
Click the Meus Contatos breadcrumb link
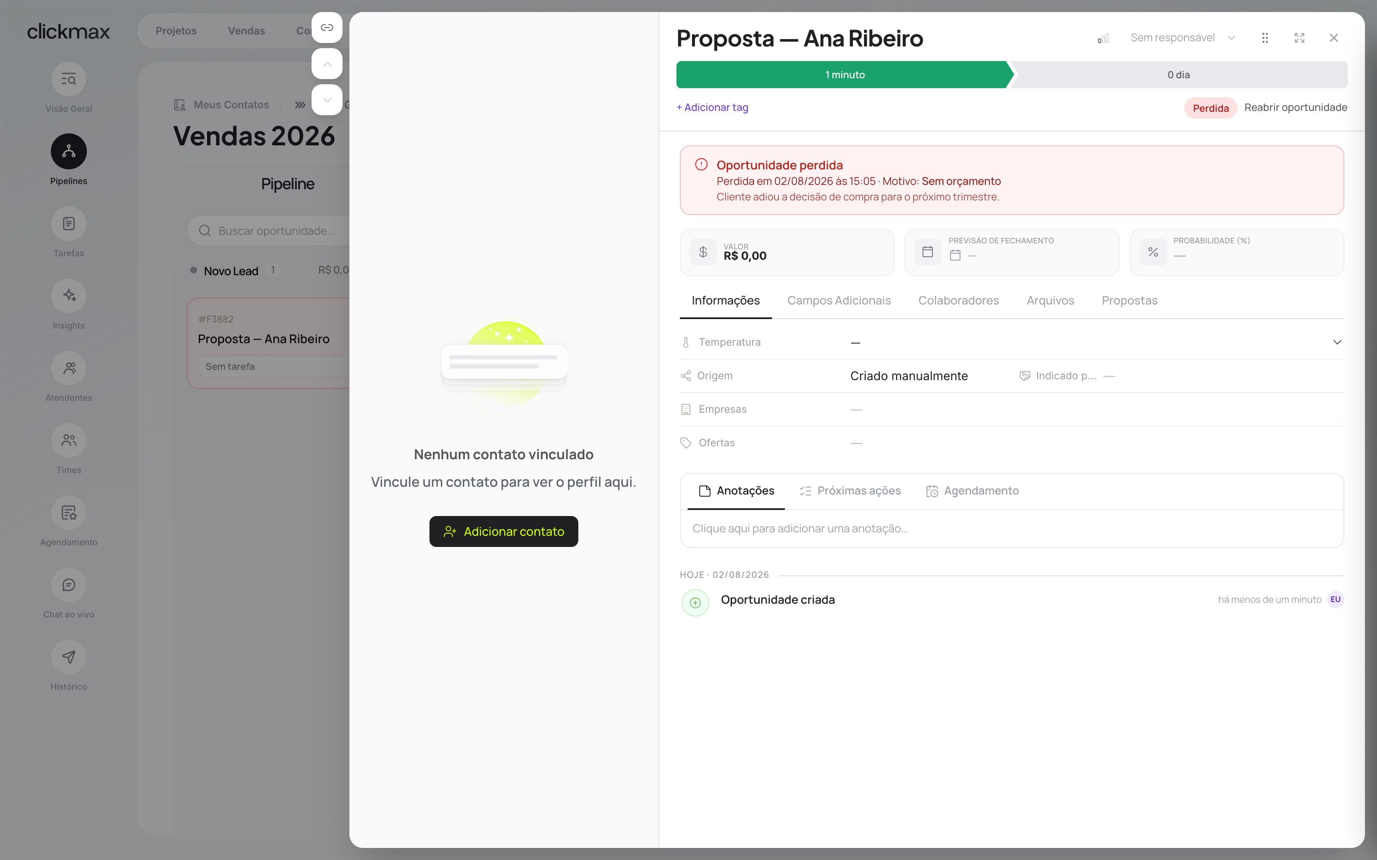(231, 104)
